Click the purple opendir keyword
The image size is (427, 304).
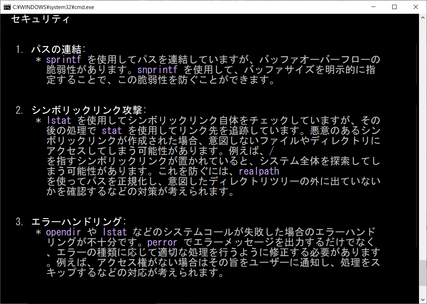click(63, 232)
